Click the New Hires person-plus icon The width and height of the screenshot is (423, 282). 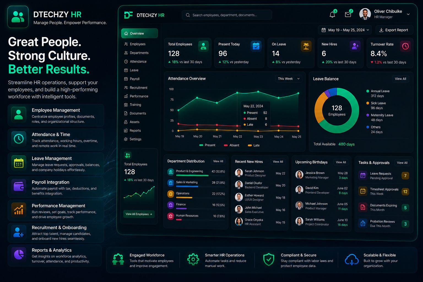click(x=355, y=46)
